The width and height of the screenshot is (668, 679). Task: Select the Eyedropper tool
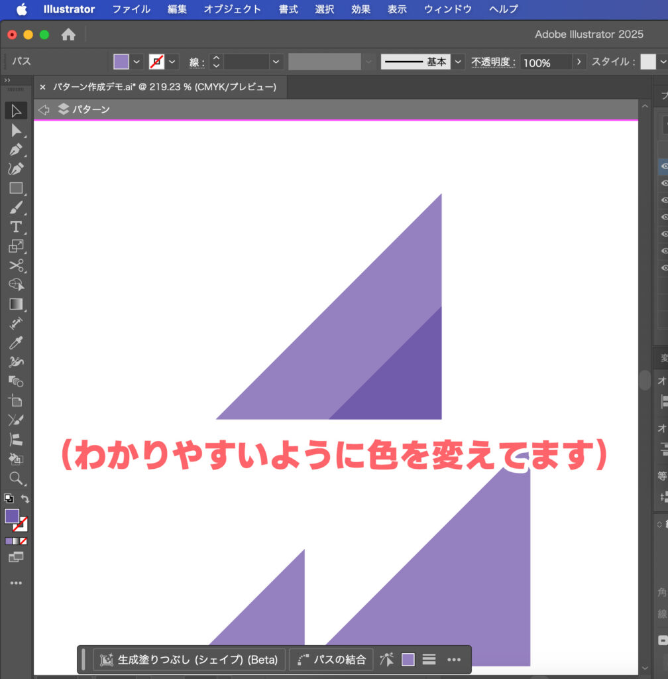(16, 343)
